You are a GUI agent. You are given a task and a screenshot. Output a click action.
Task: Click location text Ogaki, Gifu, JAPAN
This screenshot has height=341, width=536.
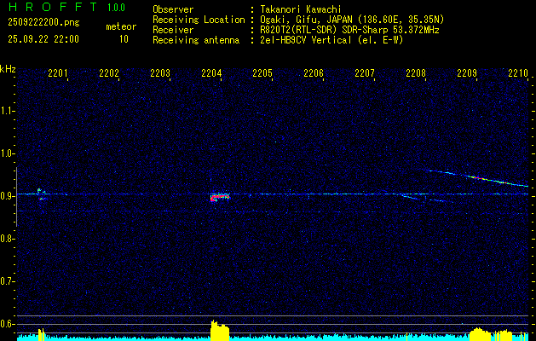(x=304, y=20)
